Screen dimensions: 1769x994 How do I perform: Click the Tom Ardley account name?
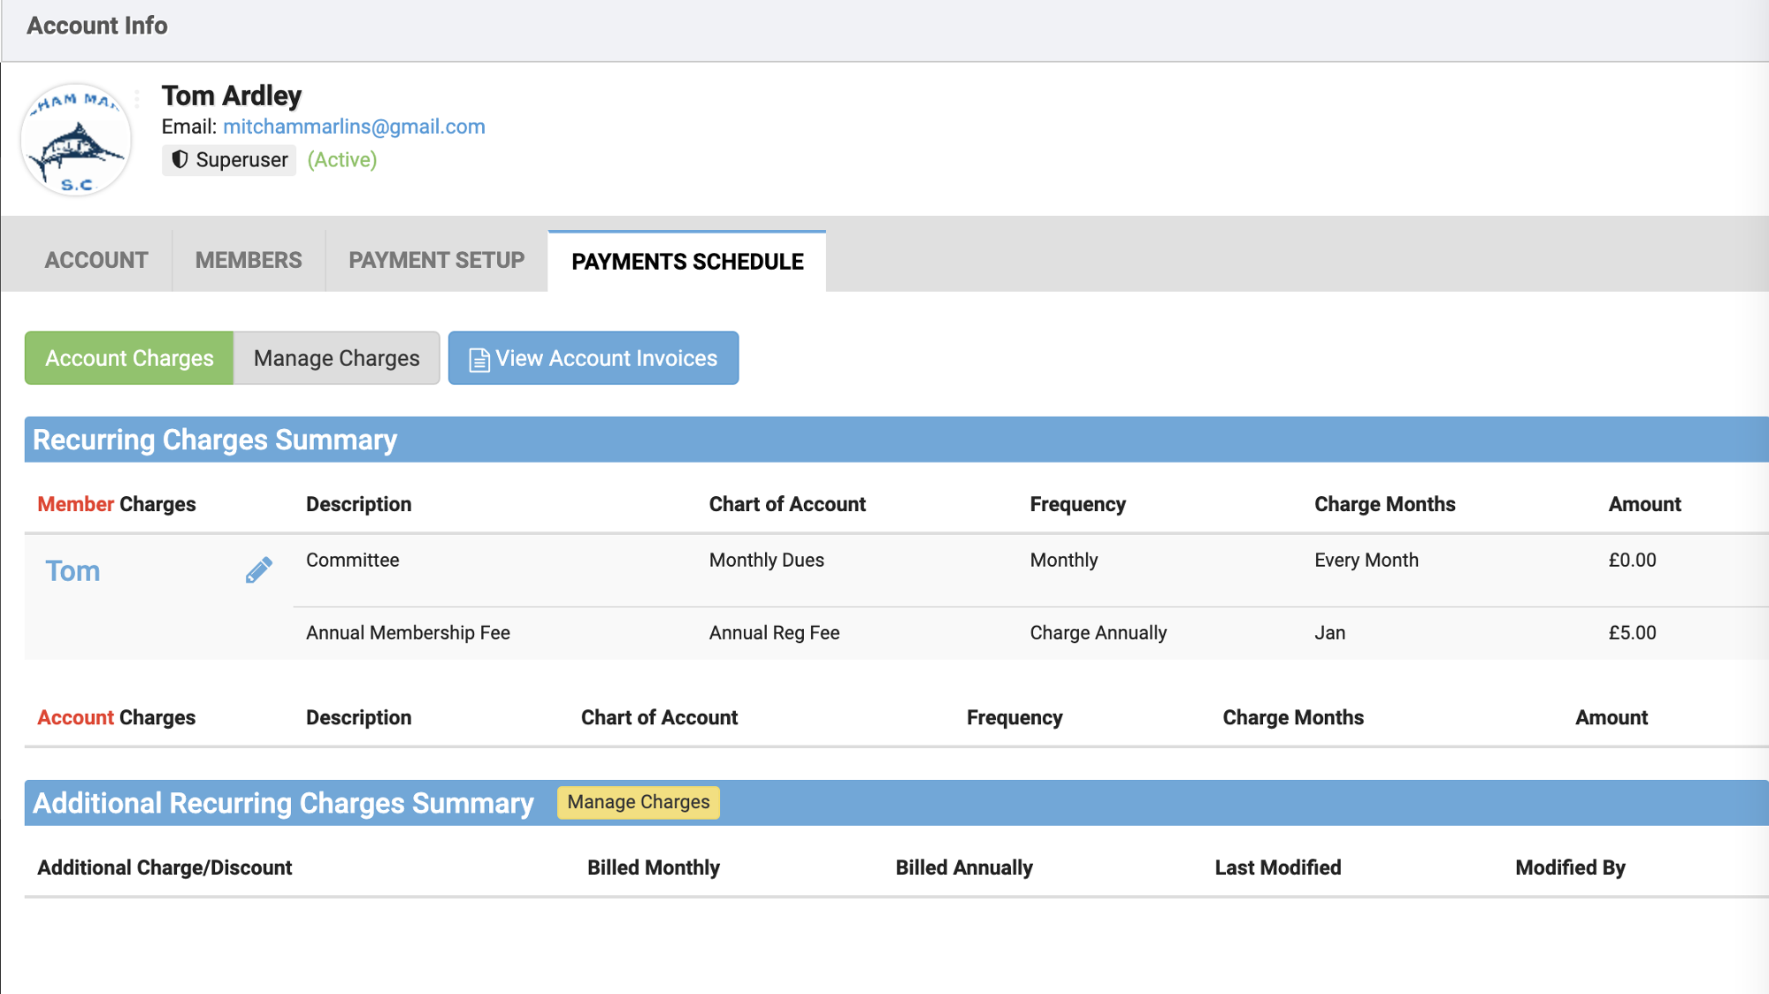[232, 96]
